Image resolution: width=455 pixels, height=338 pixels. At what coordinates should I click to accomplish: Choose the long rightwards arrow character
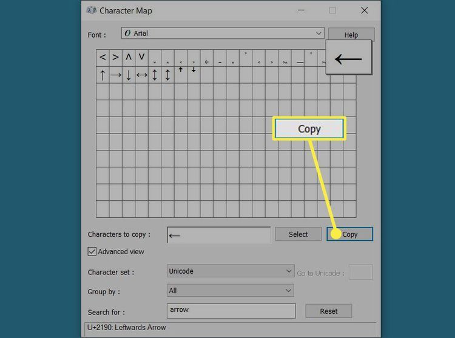pyautogui.click(x=115, y=75)
